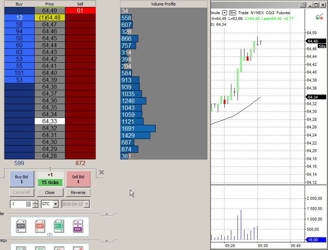Click the Buy column header
Viewport: 328px width, 250px height.
point(19,4)
